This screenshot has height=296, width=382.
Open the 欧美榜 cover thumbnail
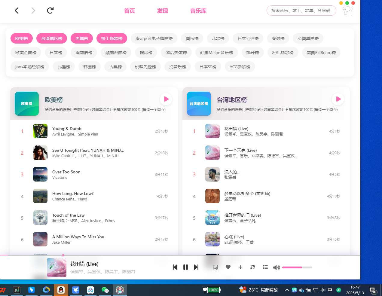point(27,104)
